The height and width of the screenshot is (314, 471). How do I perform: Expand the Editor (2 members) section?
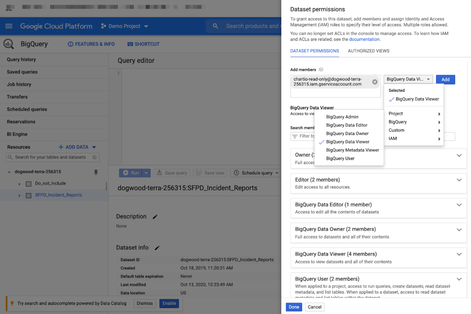point(459,180)
